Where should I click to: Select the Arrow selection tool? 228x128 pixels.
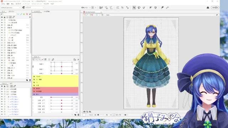(x=134, y=7)
